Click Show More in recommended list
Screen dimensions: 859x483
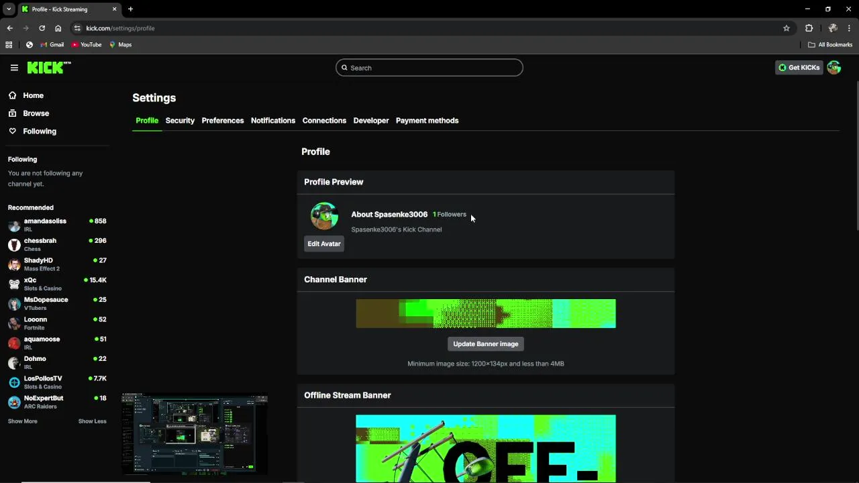[x=23, y=421]
